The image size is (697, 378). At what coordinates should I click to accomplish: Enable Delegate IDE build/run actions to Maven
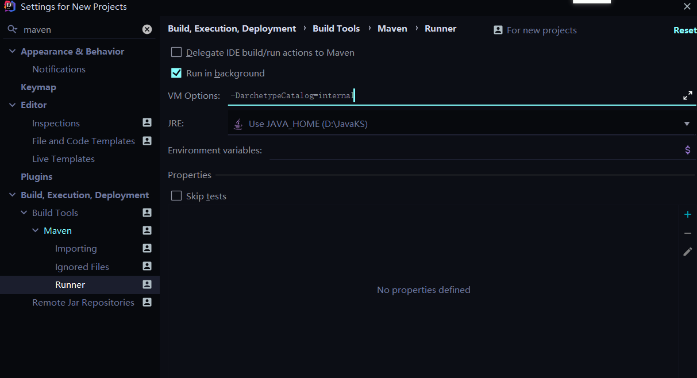pos(176,52)
